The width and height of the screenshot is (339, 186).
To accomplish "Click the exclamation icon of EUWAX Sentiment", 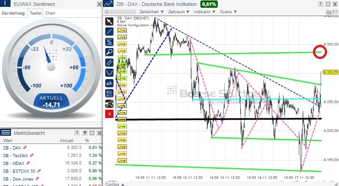I will [x=5, y=4].
